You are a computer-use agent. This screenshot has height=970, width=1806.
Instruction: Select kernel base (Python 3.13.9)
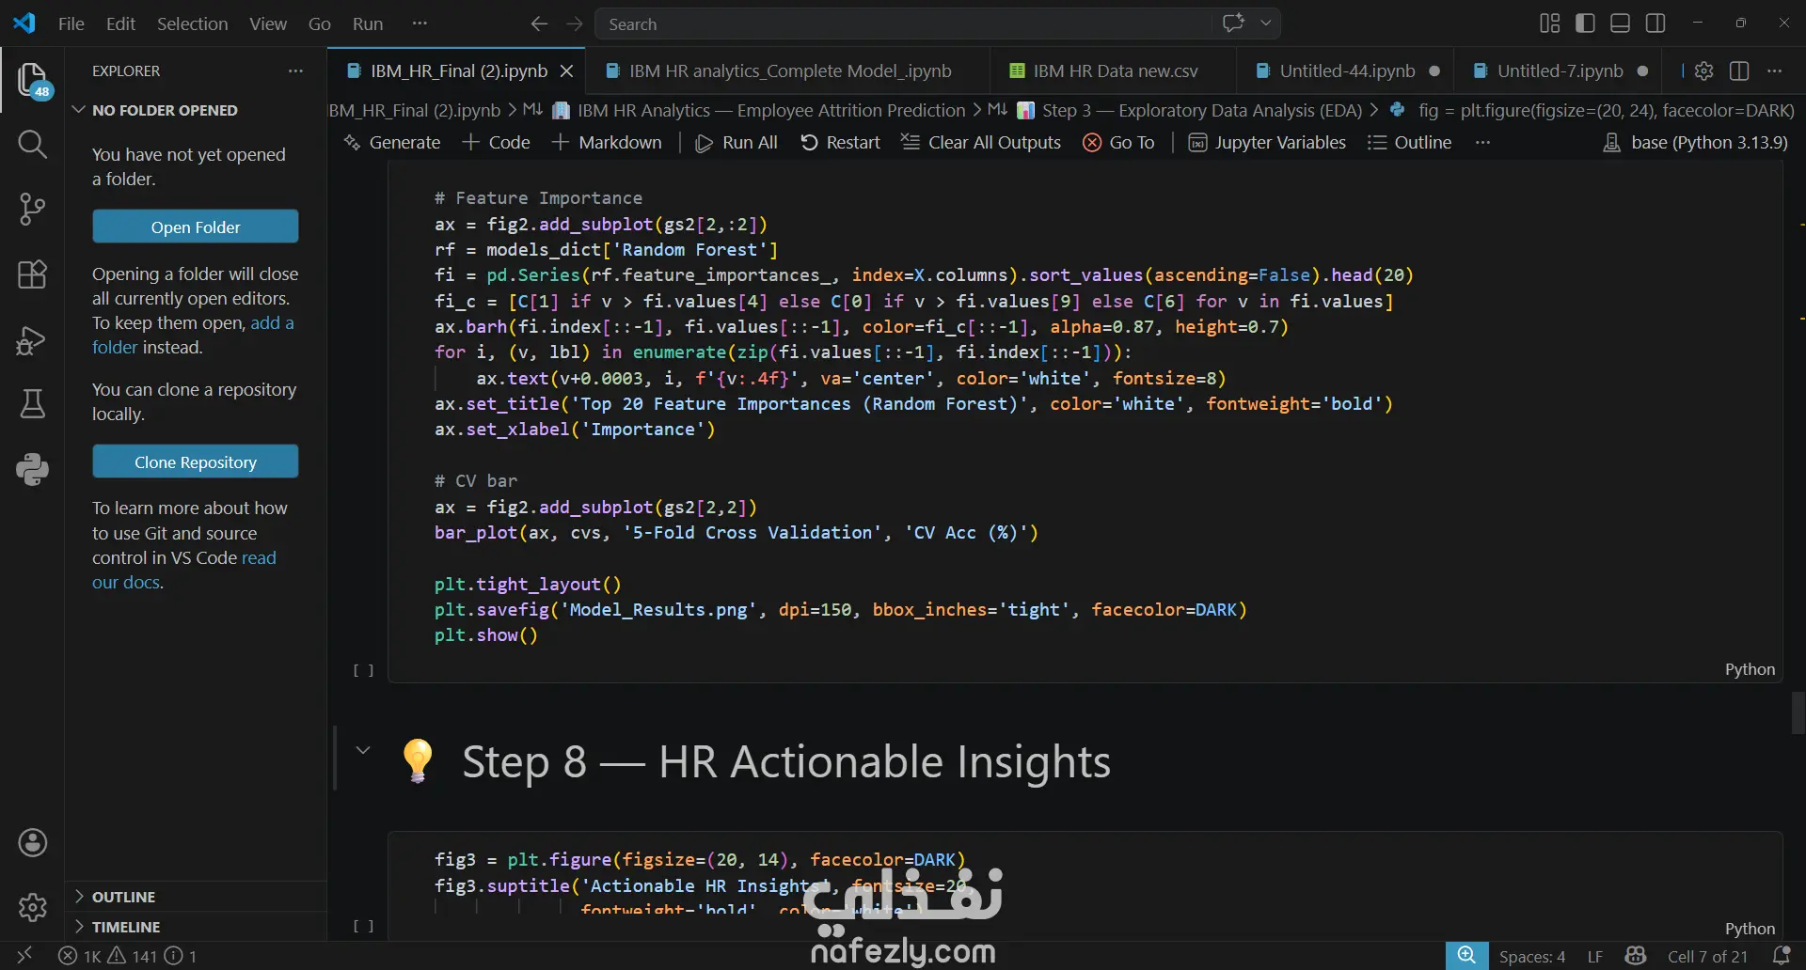click(x=1695, y=142)
